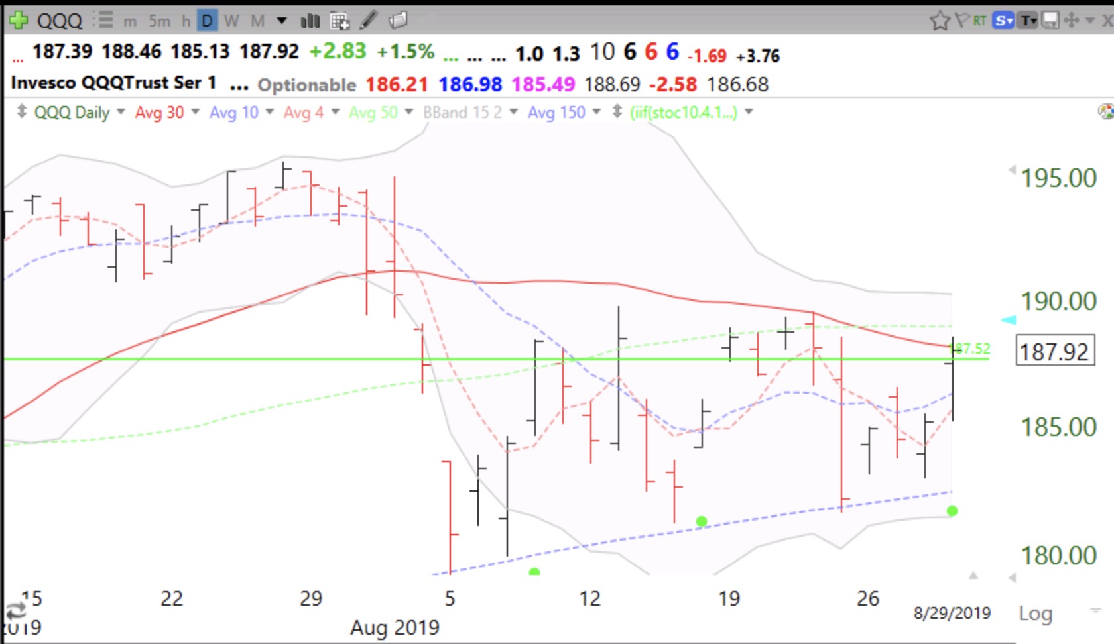The image size is (1114, 644).
Task: Click the Aug 2019 month label
Action: [395, 627]
